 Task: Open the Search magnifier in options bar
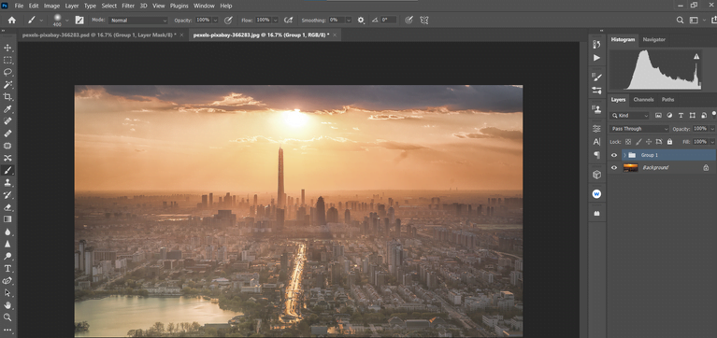pos(680,21)
